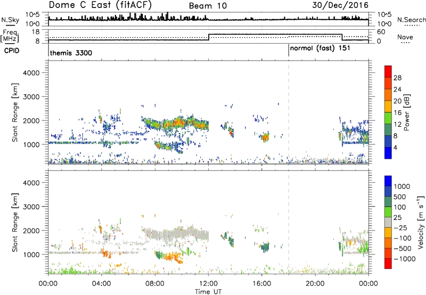Click the power echo cluster near 16:00
This screenshot has height=295, width=426.
click(265, 137)
